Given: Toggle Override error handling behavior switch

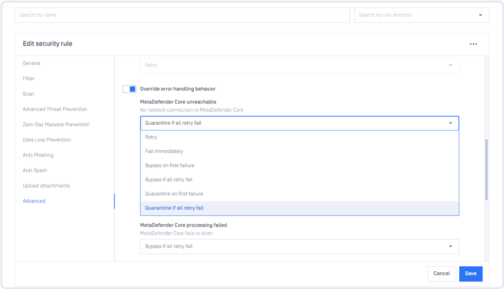Looking at the screenshot, I should coord(130,89).
